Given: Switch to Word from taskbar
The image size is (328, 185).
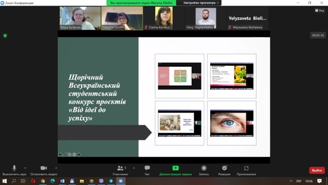Looking at the screenshot, I should [x=63, y=181].
